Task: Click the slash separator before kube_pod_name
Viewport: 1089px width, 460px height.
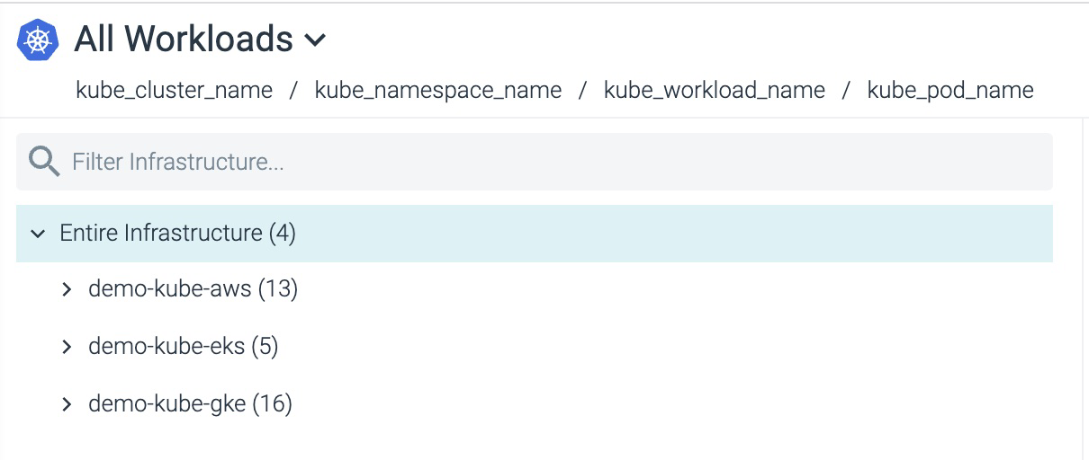Action: 847,91
